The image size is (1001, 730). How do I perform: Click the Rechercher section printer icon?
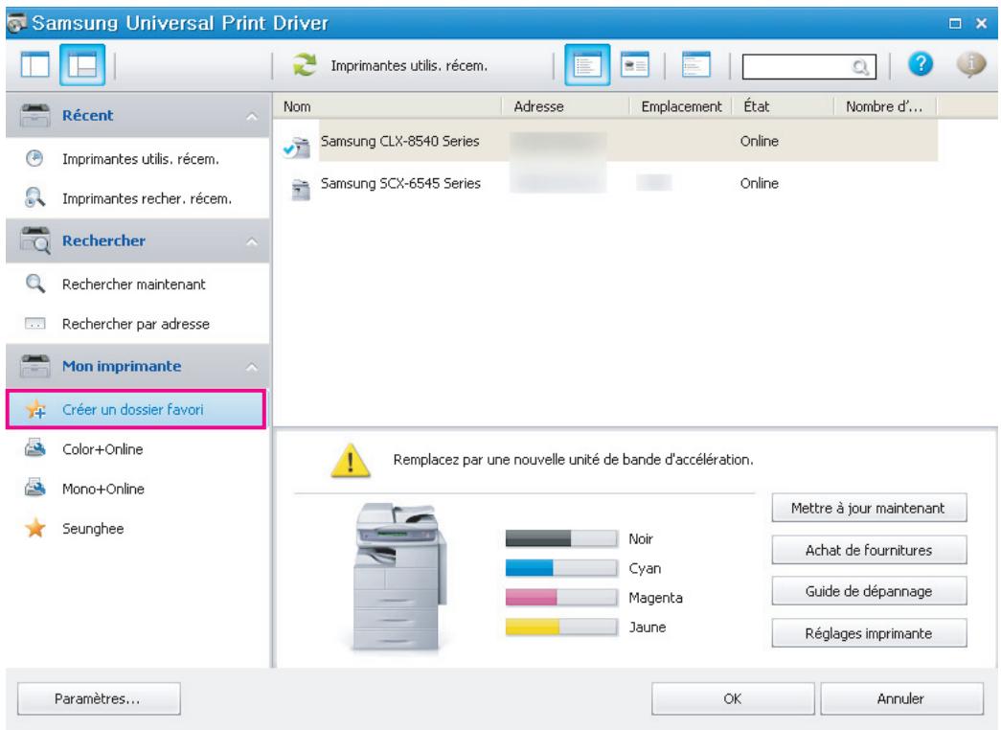tap(35, 240)
